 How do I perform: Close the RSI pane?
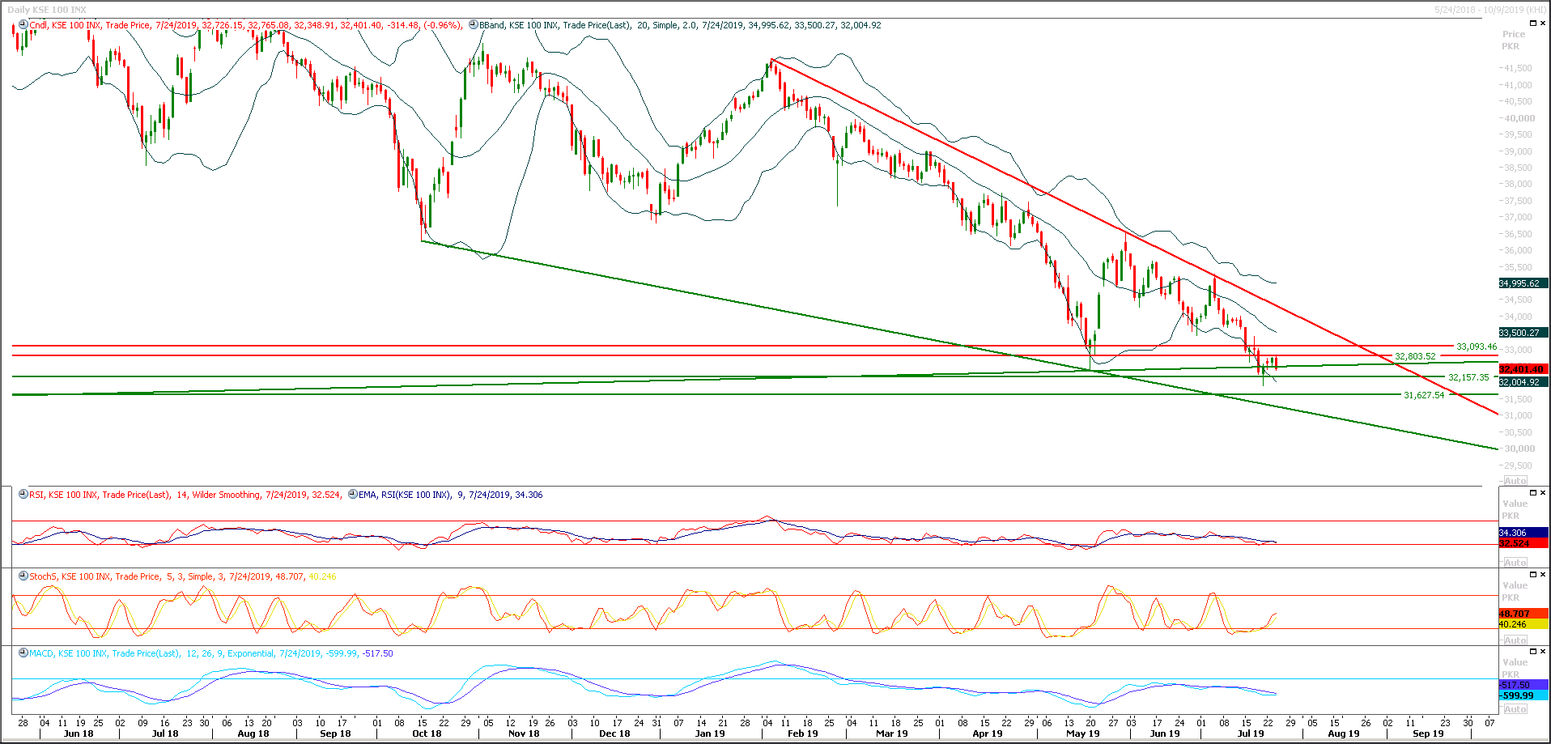(x=1543, y=492)
